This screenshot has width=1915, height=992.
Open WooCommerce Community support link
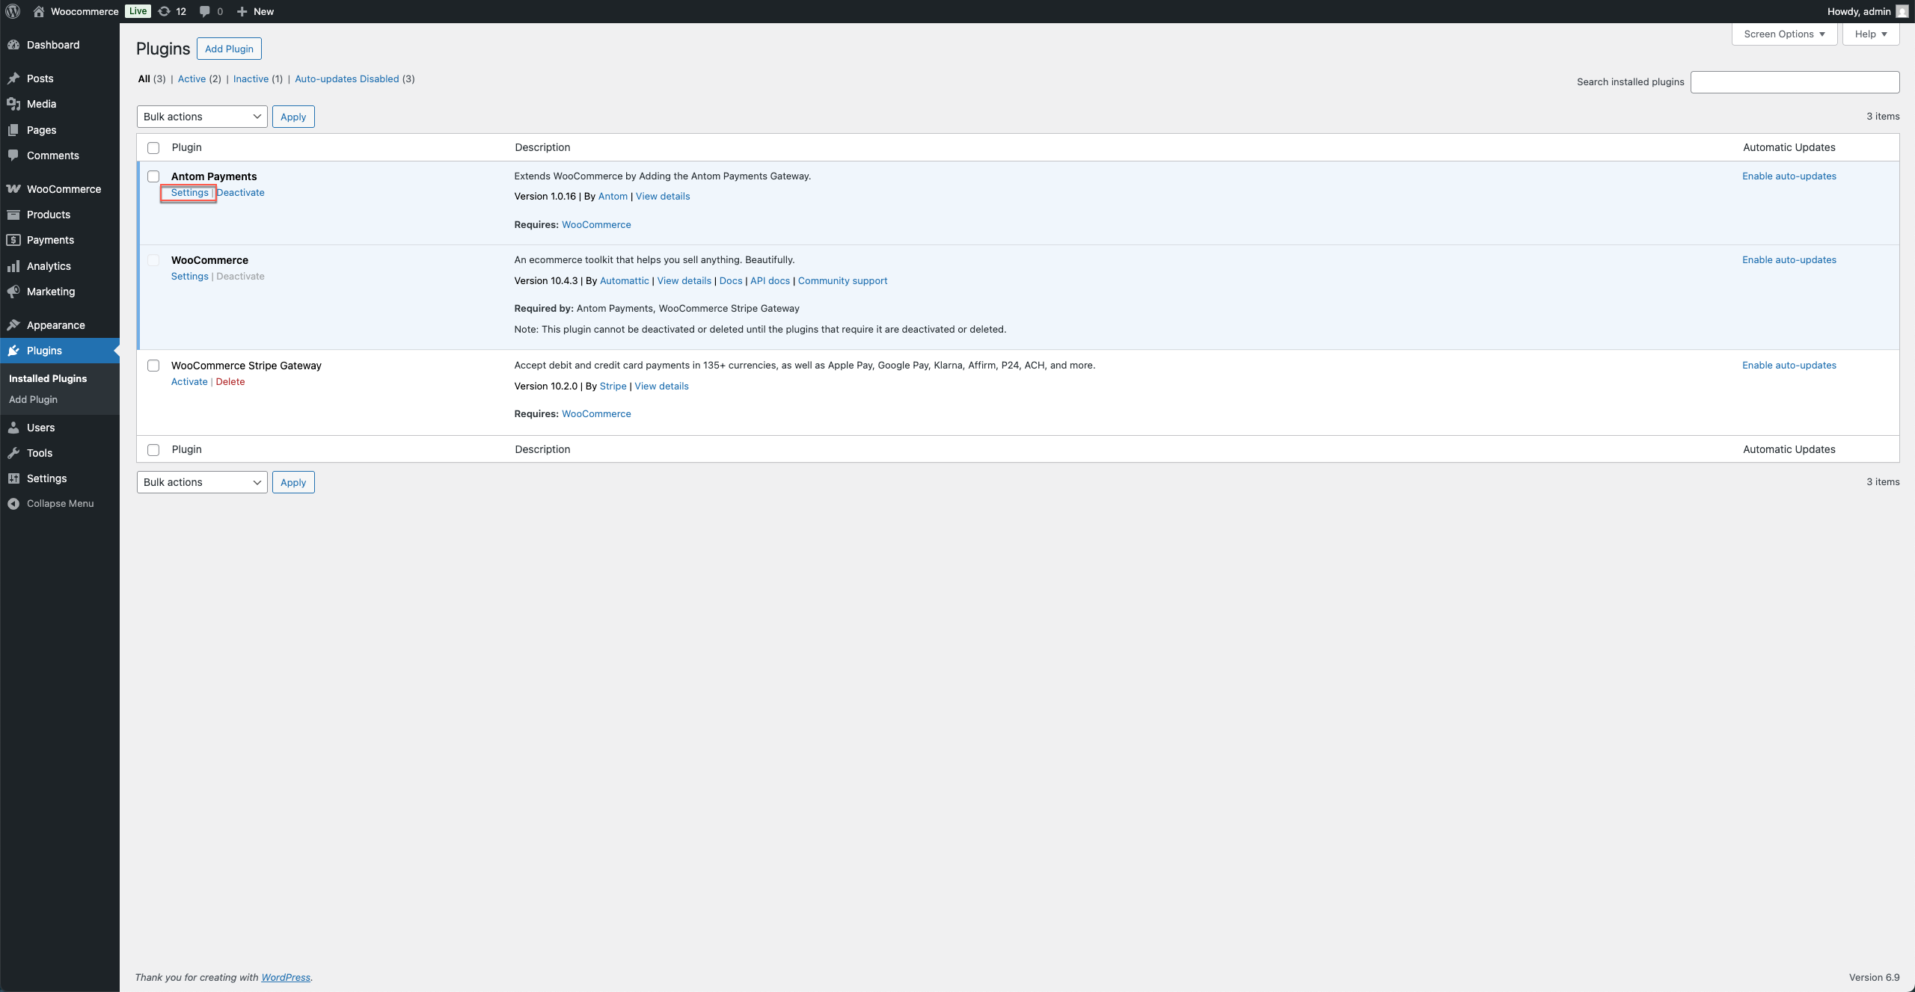tap(842, 281)
